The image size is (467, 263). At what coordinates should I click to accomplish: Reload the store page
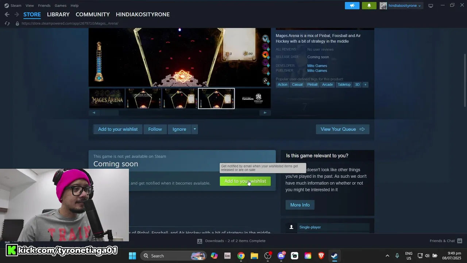point(7,23)
